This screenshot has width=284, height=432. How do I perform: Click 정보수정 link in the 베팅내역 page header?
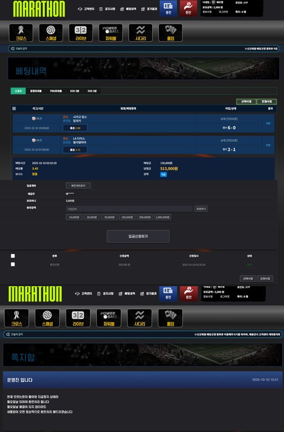click(x=207, y=12)
